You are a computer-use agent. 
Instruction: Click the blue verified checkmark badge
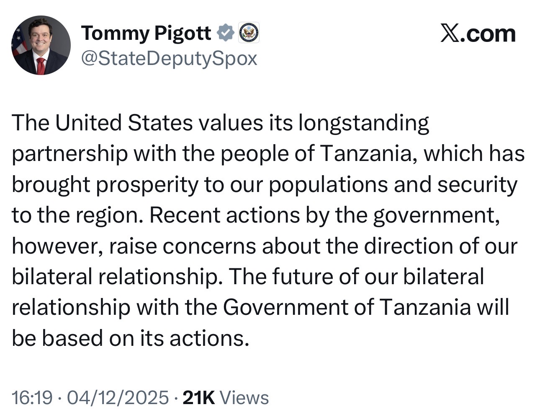point(226,33)
